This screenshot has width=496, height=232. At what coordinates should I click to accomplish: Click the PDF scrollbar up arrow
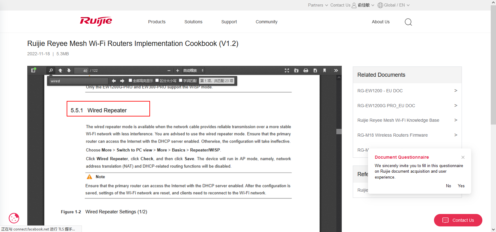tap(339, 77)
